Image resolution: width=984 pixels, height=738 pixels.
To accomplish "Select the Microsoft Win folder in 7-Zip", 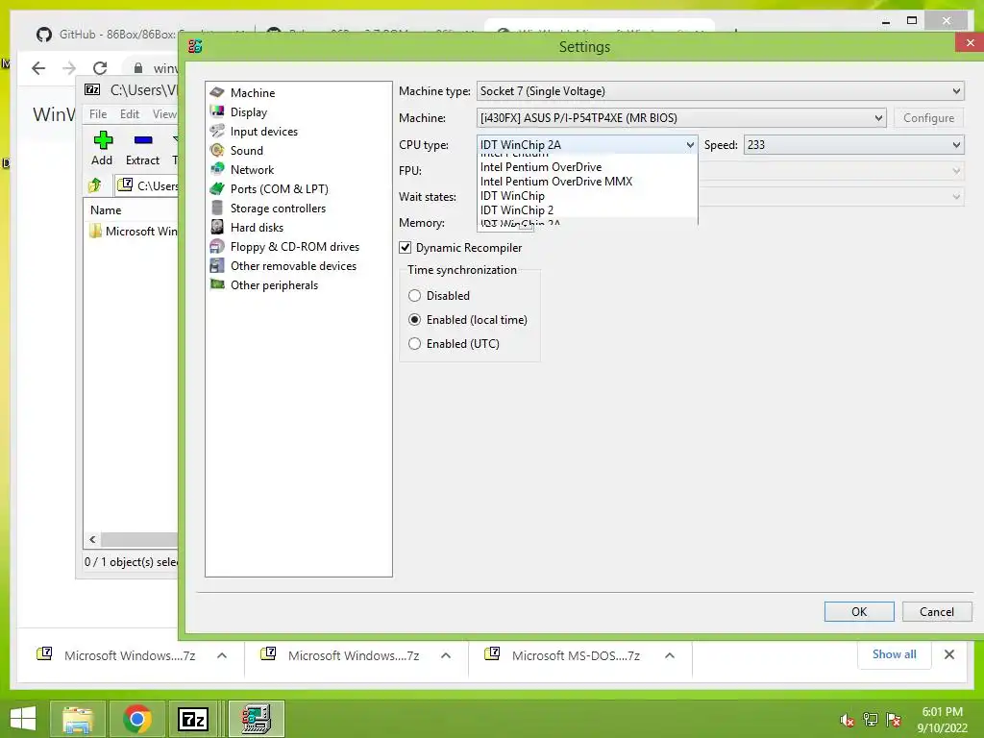I will point(135,231).
